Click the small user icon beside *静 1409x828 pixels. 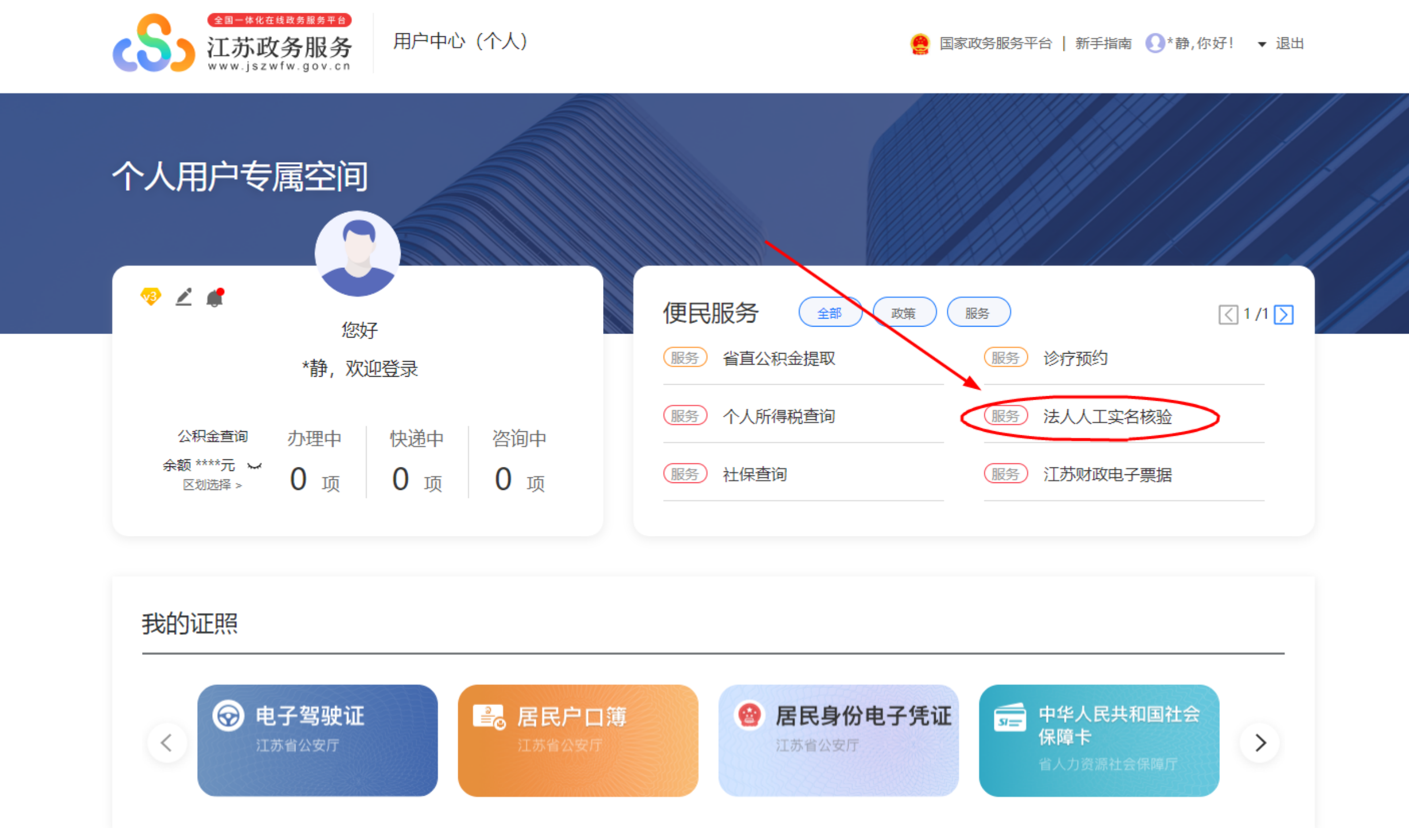1154,43
